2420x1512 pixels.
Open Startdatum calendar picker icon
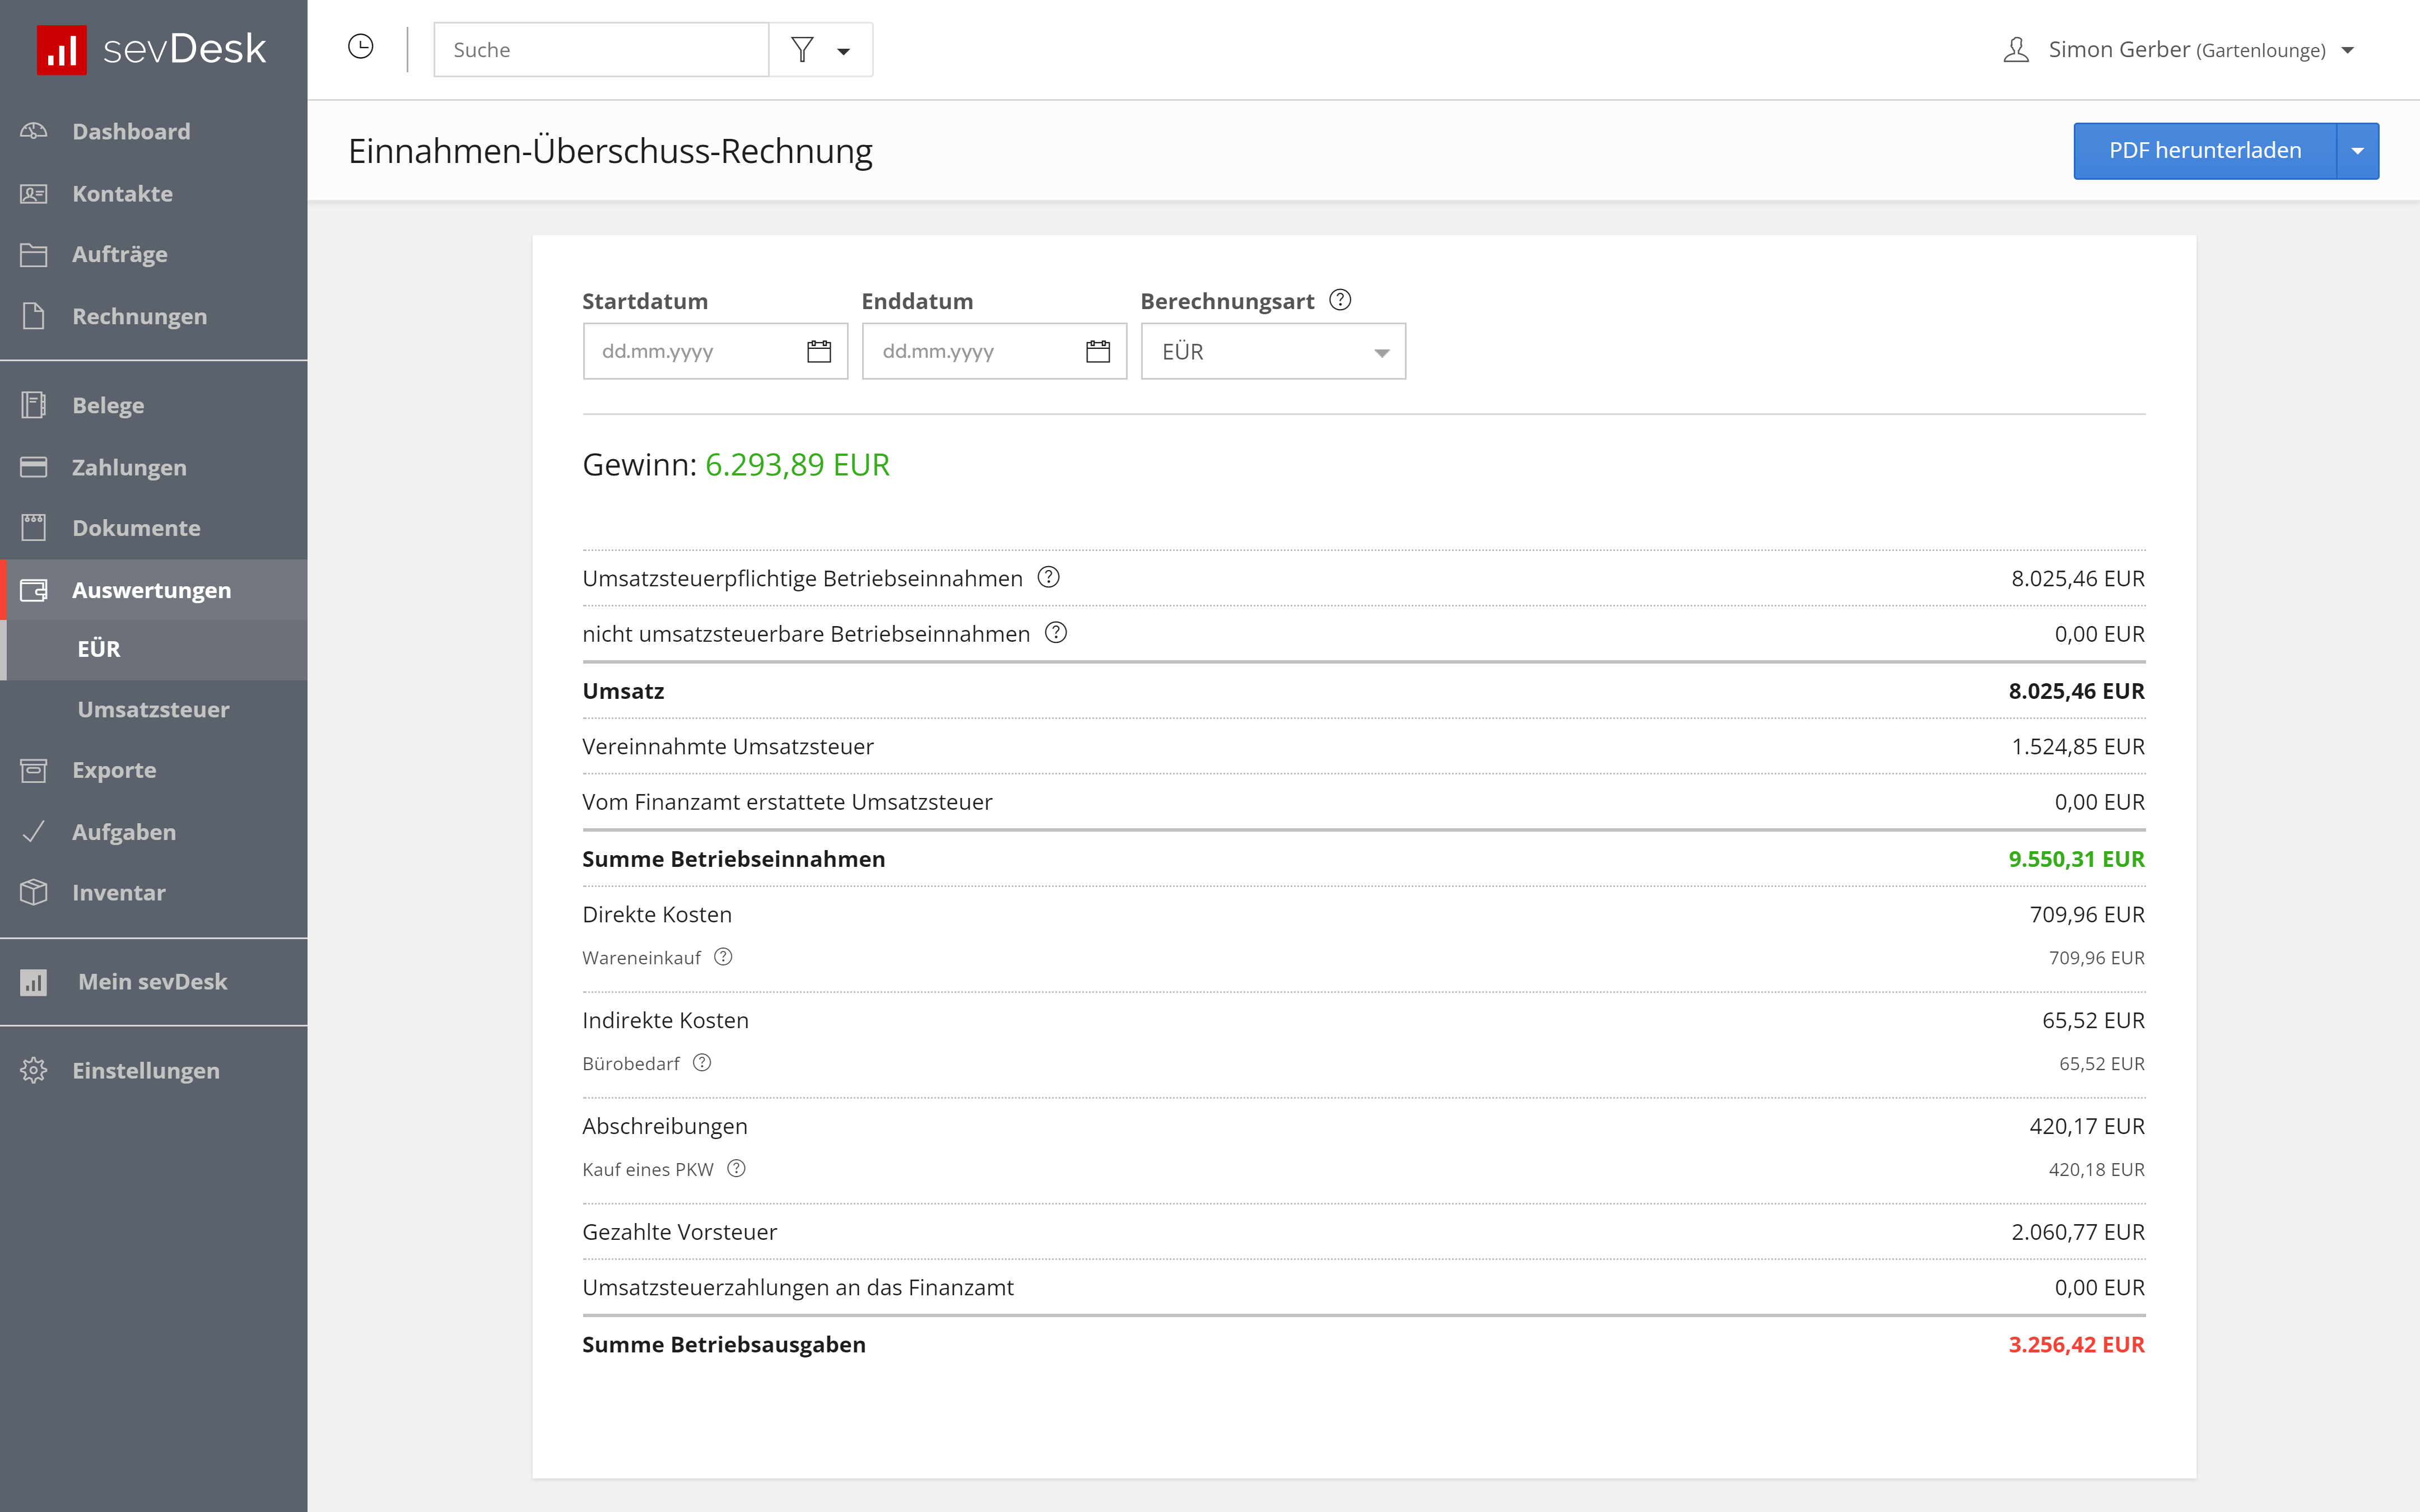coord(819,351)
